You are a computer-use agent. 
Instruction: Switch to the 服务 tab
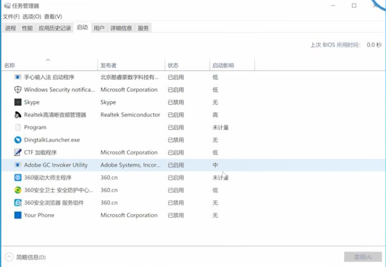pos(143,28)
